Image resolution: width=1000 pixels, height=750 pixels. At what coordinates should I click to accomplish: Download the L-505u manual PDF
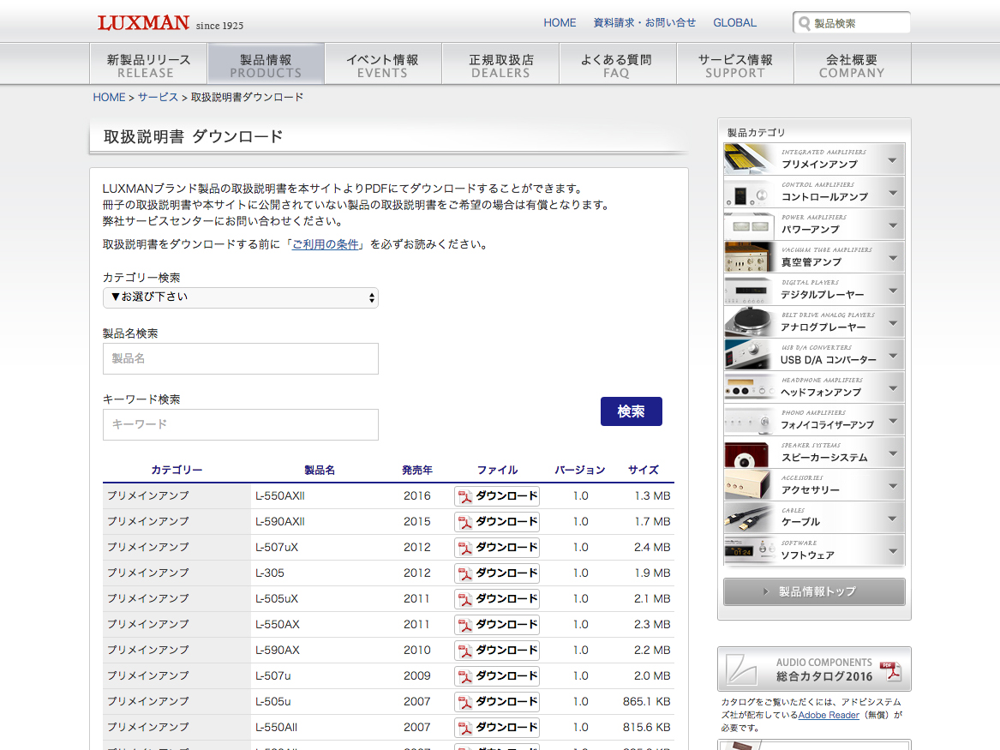click(497, 702)
